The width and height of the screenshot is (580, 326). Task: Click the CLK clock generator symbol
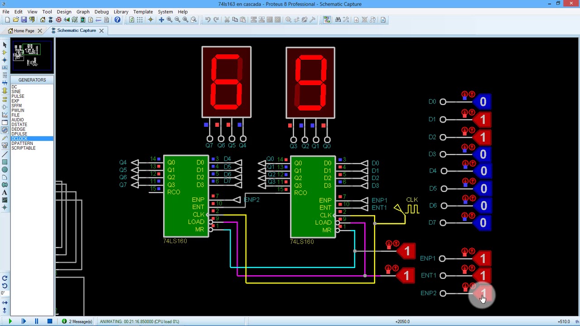click(407, 208)
